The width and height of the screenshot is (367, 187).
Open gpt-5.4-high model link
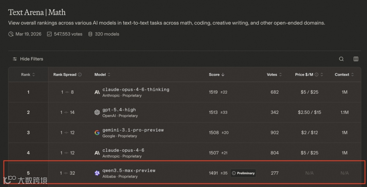coord(119,110)
